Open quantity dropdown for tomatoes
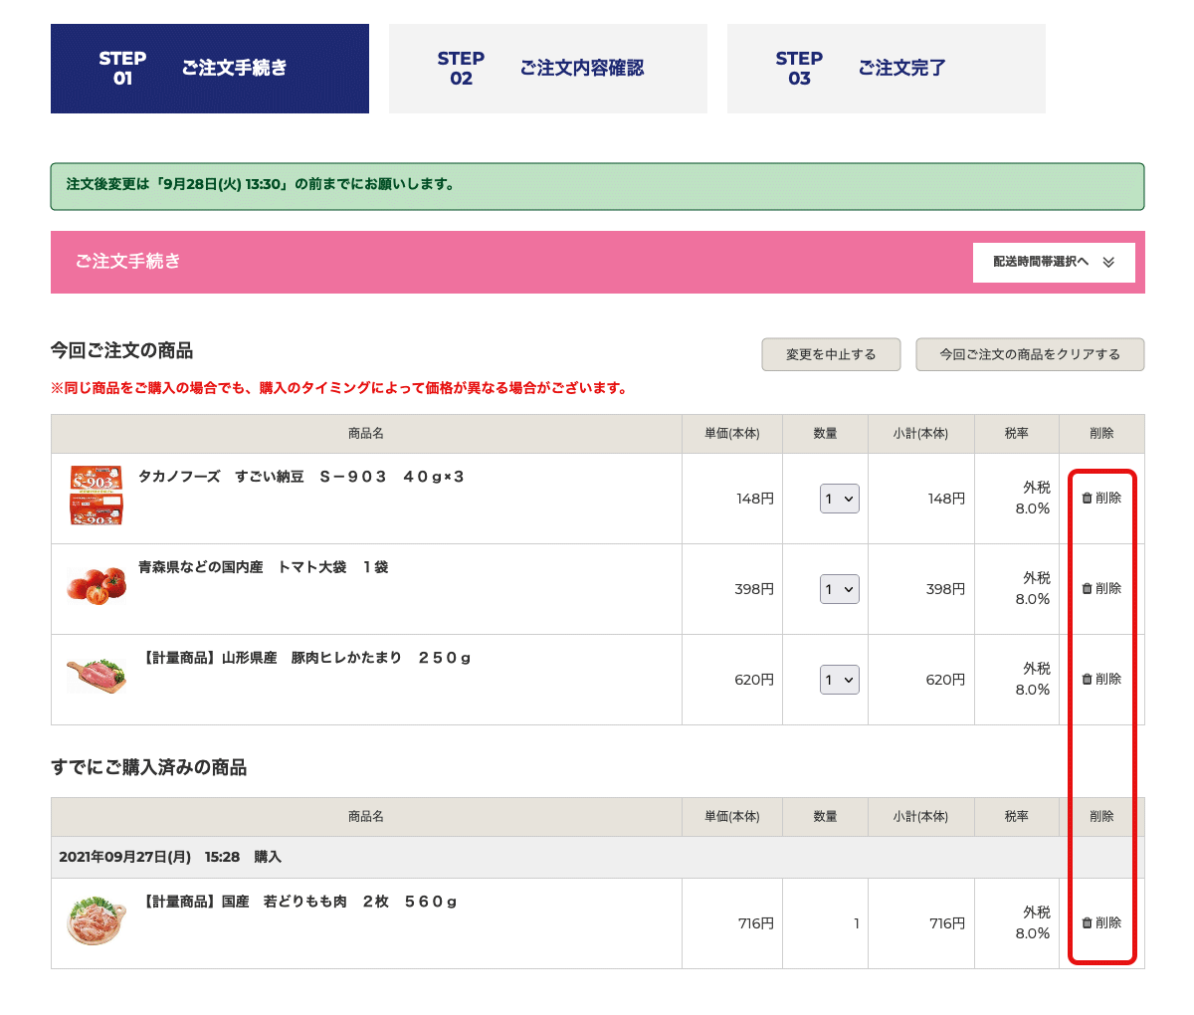 coord(839,589)
